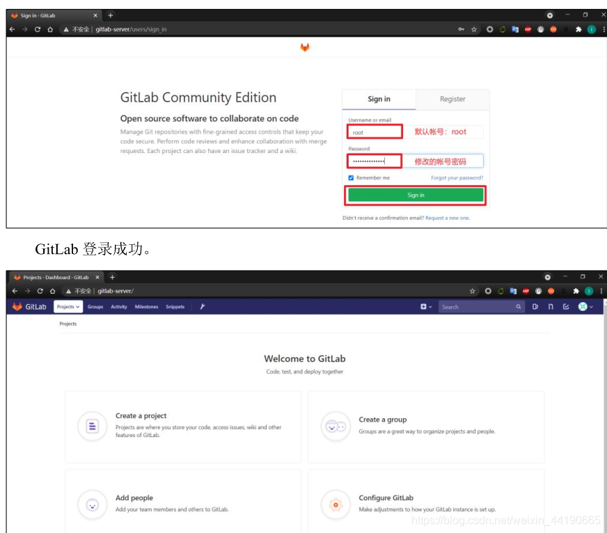Bookmark the sign-in page with star icon
607x533 pixels.
[474, 29]
